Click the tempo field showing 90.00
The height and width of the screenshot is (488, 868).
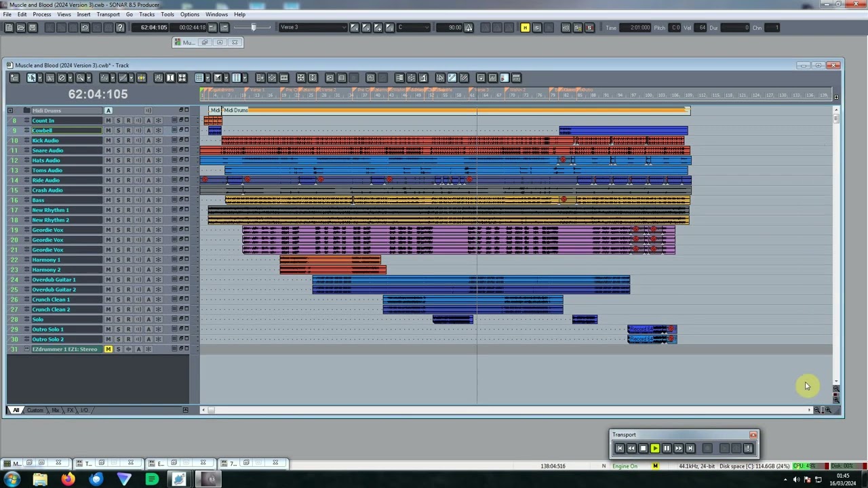pyautogui.click(x=450, y=28)
